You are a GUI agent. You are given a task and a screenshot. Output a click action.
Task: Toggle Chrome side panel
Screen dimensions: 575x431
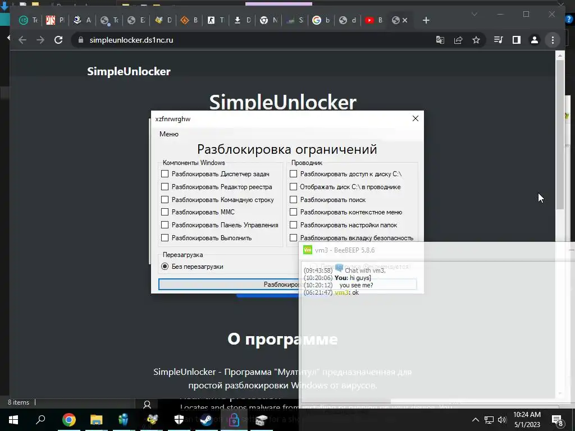517,40
